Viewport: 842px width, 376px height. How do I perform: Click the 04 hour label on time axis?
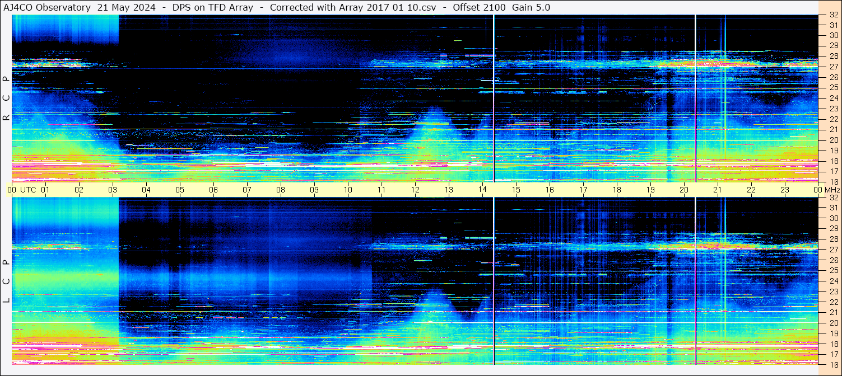click(x=146, y=190)
